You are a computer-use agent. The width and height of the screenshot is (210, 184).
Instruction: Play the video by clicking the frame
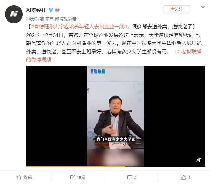tap(116, 116)
